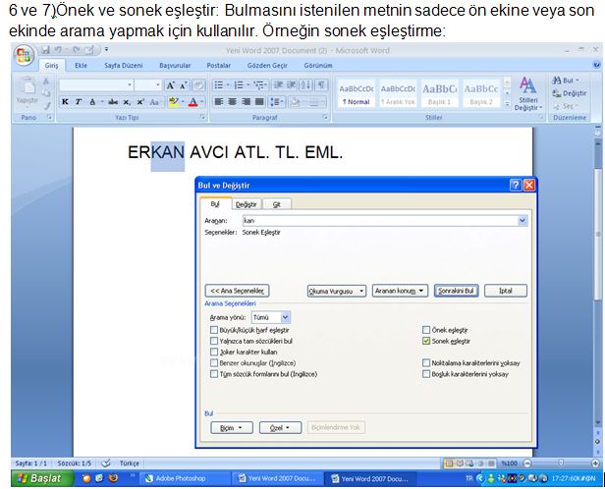The width and height of the screenshot is (605, 489).
Task: Click İptal button
Action: 506,291
